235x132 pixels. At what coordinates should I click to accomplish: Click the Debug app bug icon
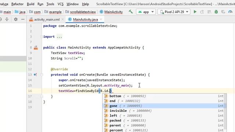pyautogui.click(x=216, y=12)
